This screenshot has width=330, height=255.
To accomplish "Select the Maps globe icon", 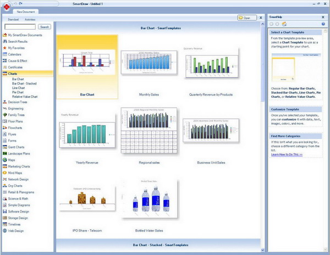I will (x=4, y=160).
